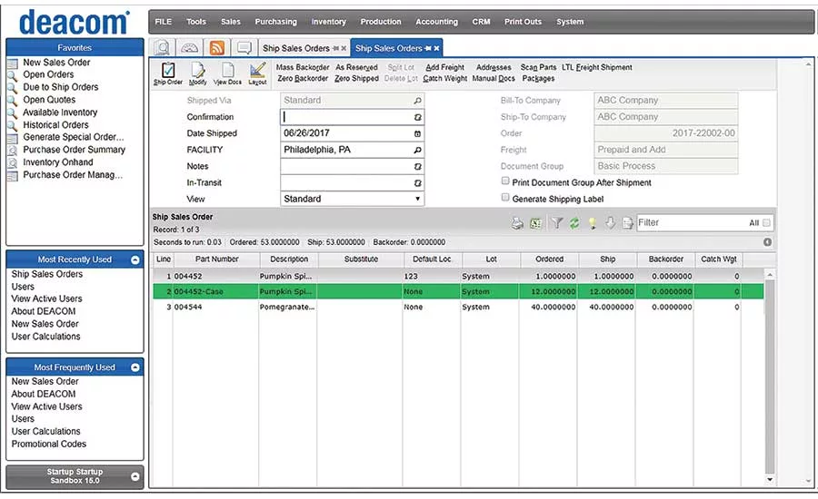Open the dashboard gauge tab icon

189,48
